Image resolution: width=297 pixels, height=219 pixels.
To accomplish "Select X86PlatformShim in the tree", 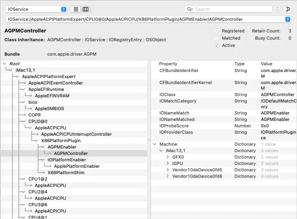I will click(66, 173).
